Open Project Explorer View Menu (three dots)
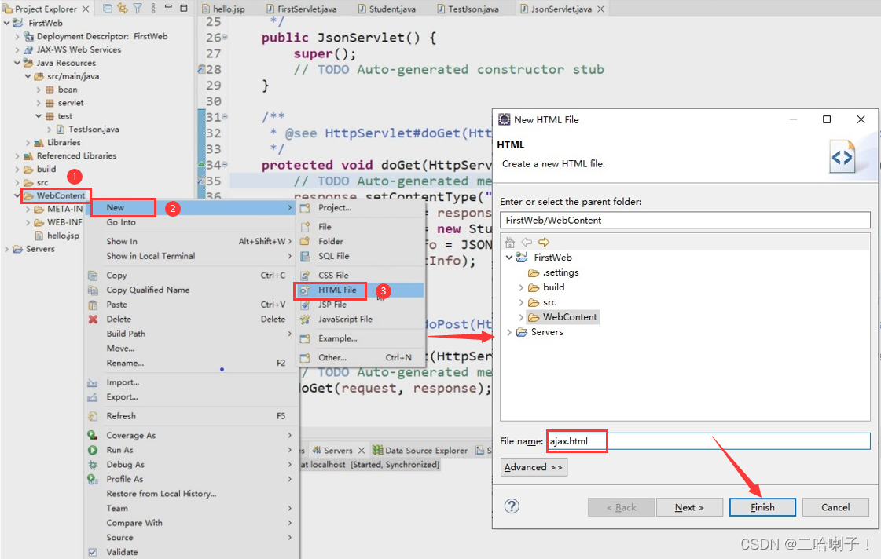 click(x=153, y=9)
